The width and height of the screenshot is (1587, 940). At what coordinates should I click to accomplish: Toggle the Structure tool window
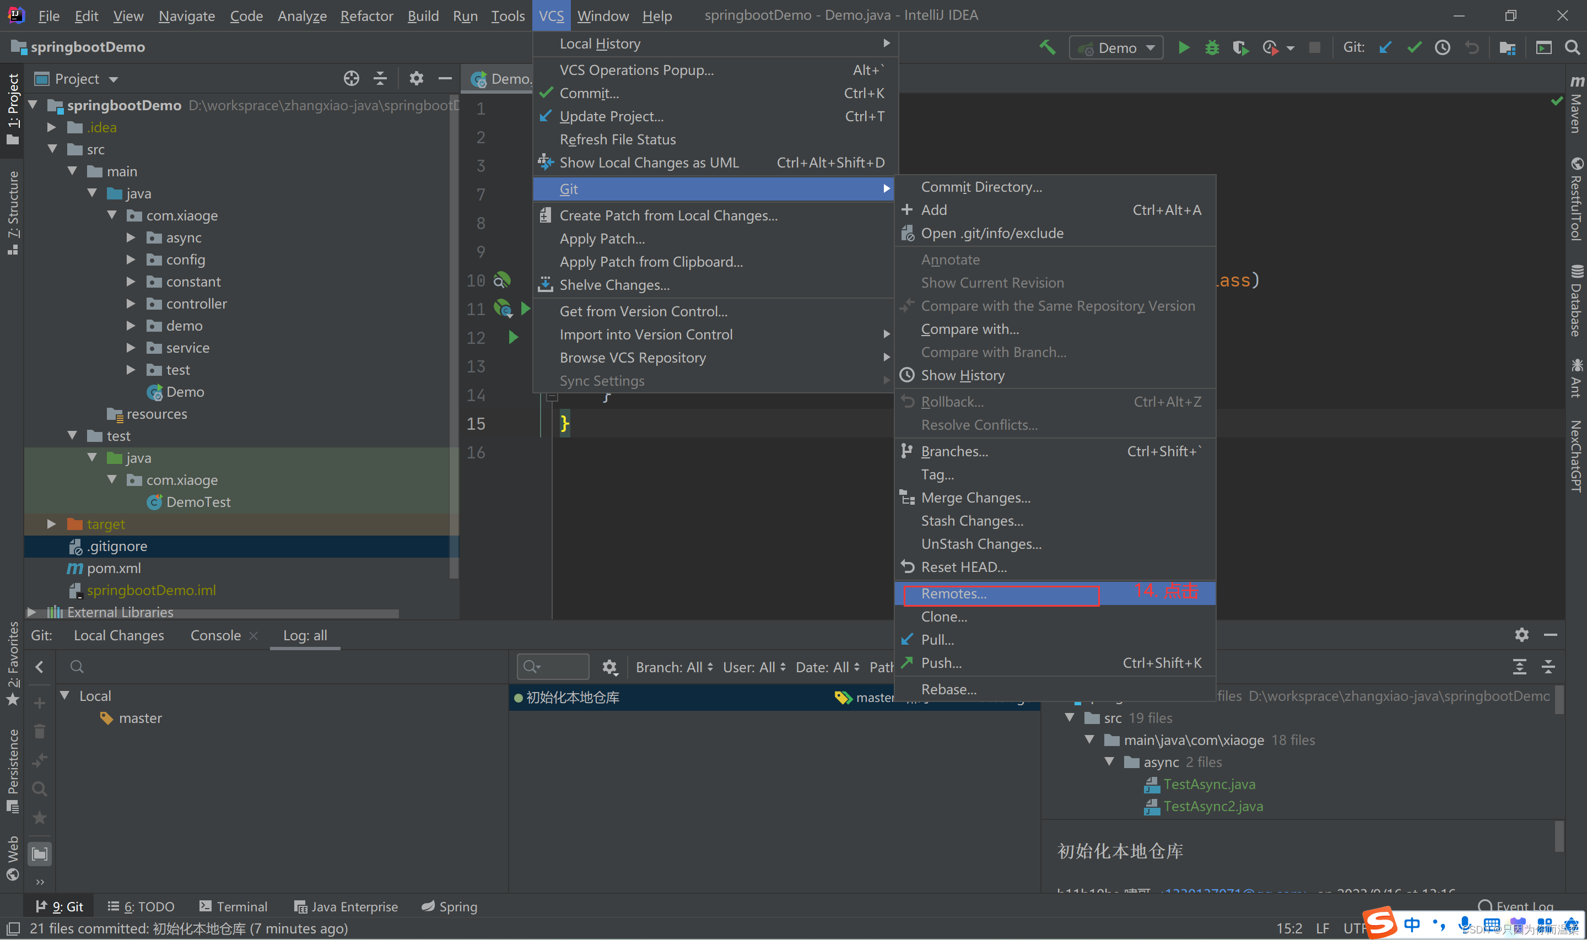click(13, 213)
